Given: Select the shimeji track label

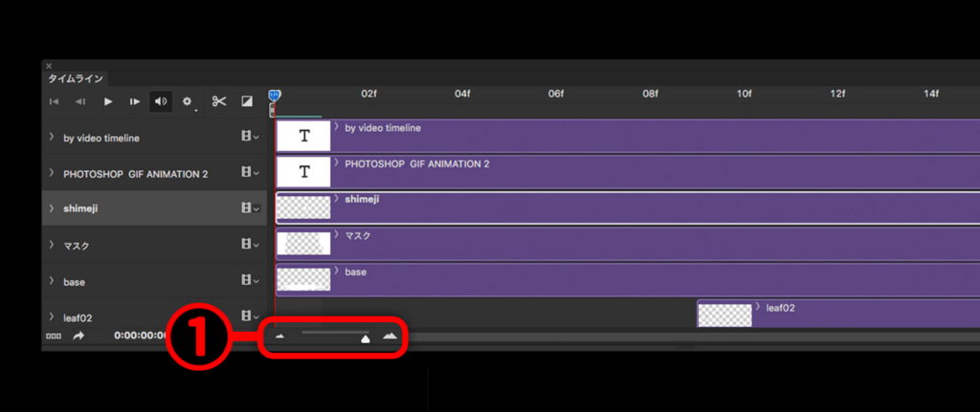Looking at the screenshot, I should [80, 209].
